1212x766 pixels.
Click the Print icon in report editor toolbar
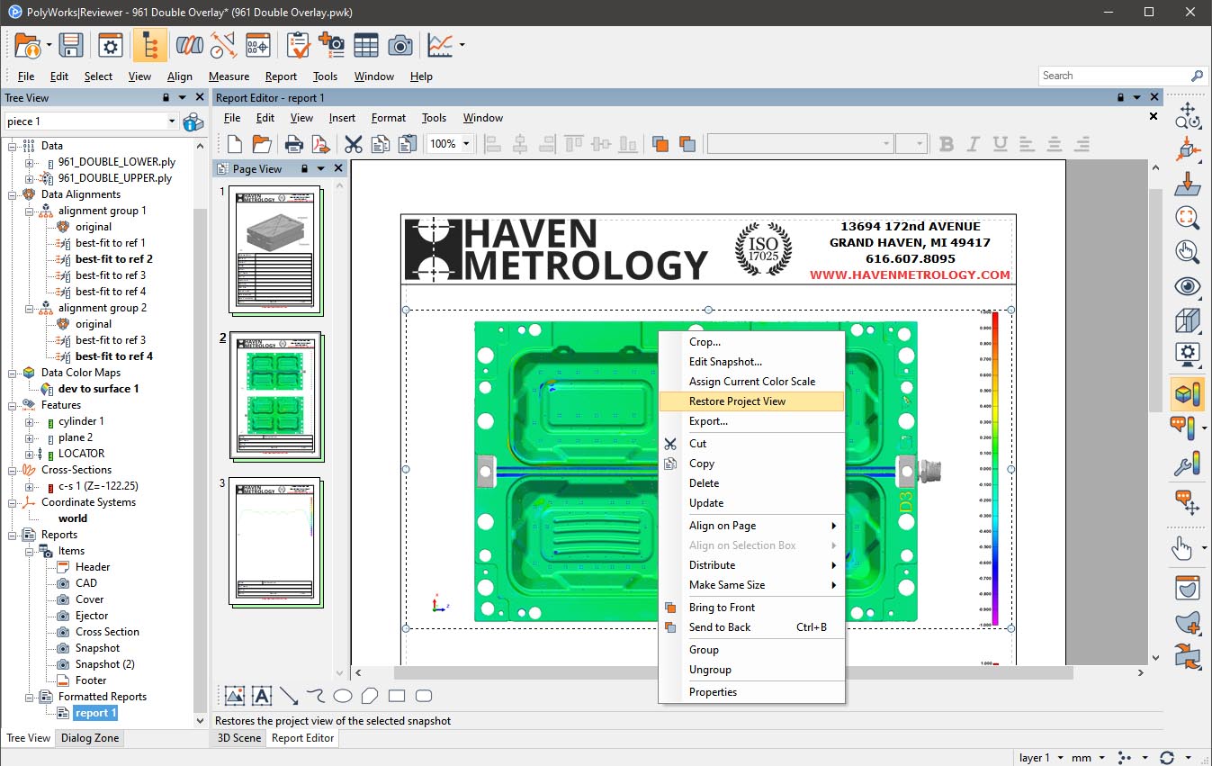(x=293, y=144)
